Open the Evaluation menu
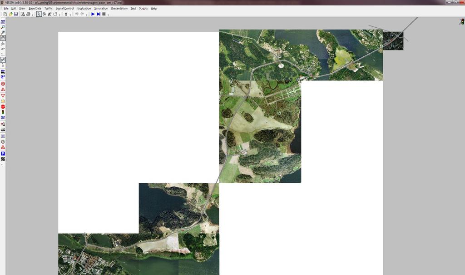 (x=84, y=8)
